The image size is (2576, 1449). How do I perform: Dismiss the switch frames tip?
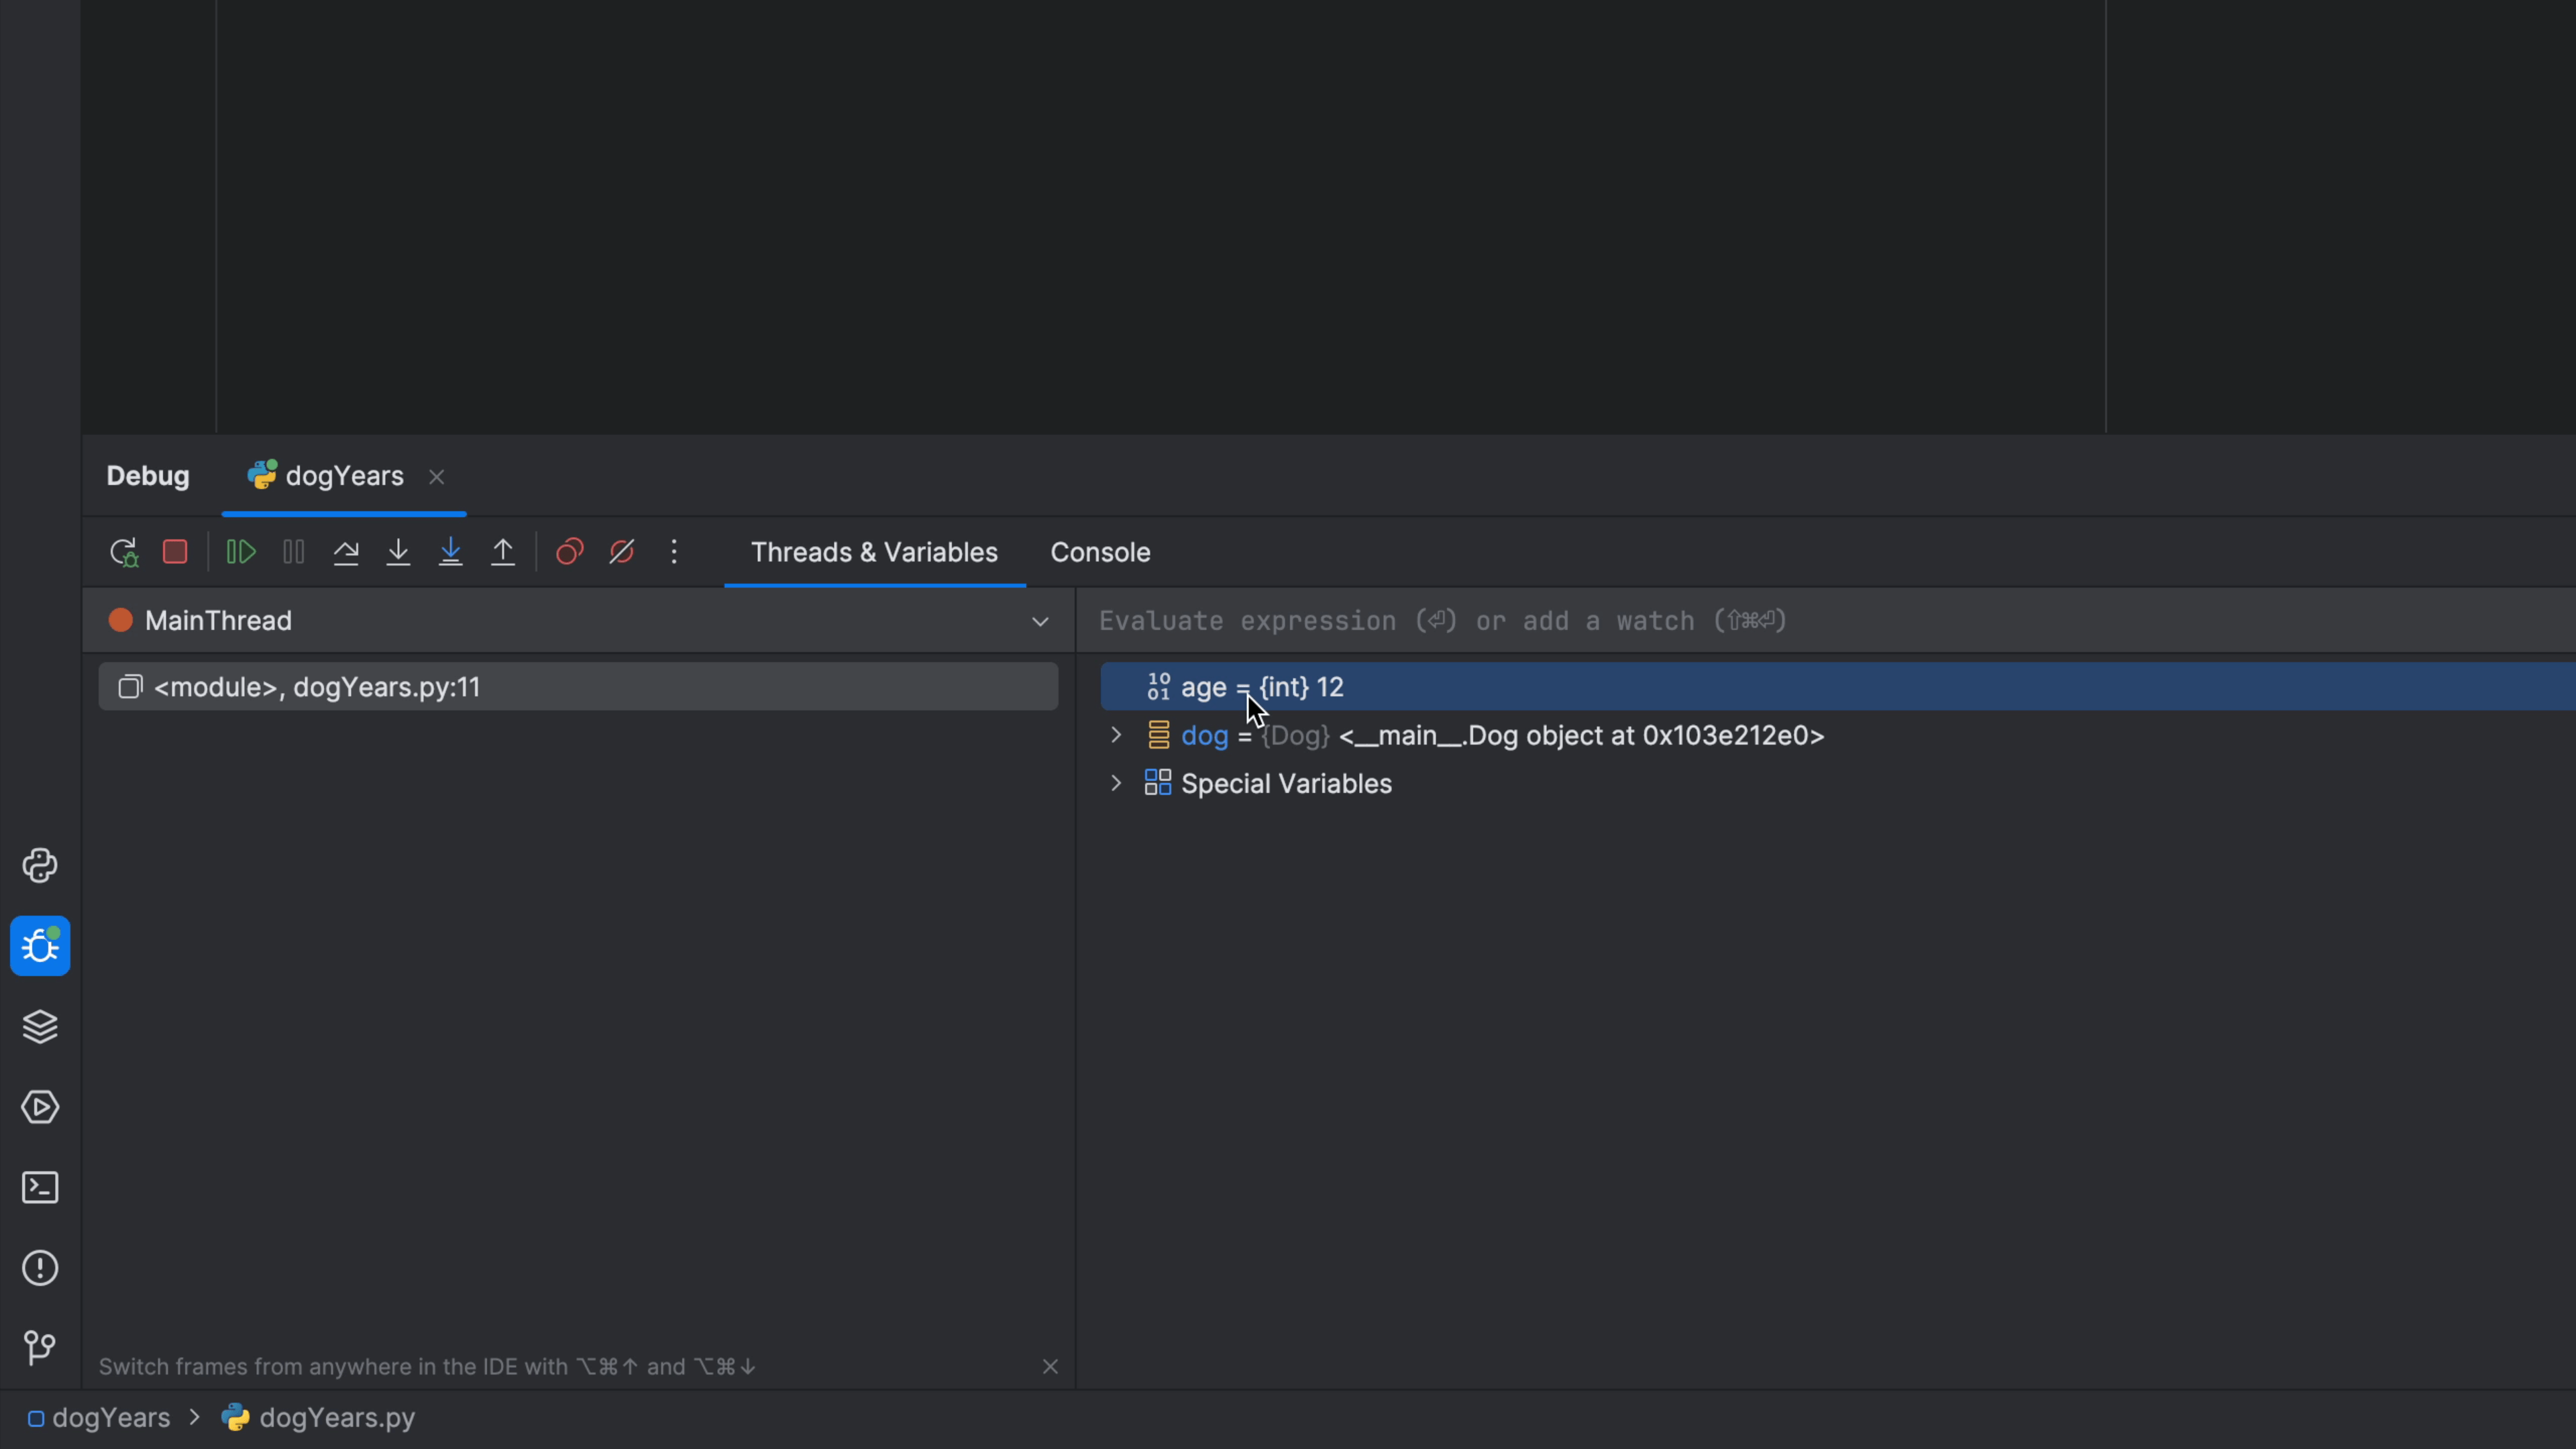tap(1050, 1366)
